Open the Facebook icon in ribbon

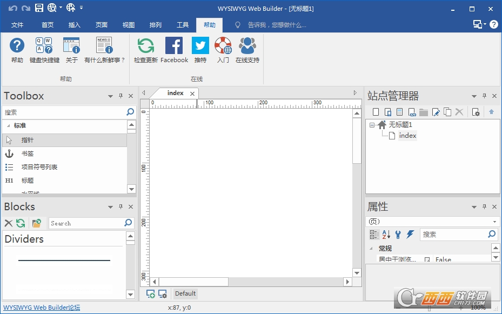coord(174,46)
